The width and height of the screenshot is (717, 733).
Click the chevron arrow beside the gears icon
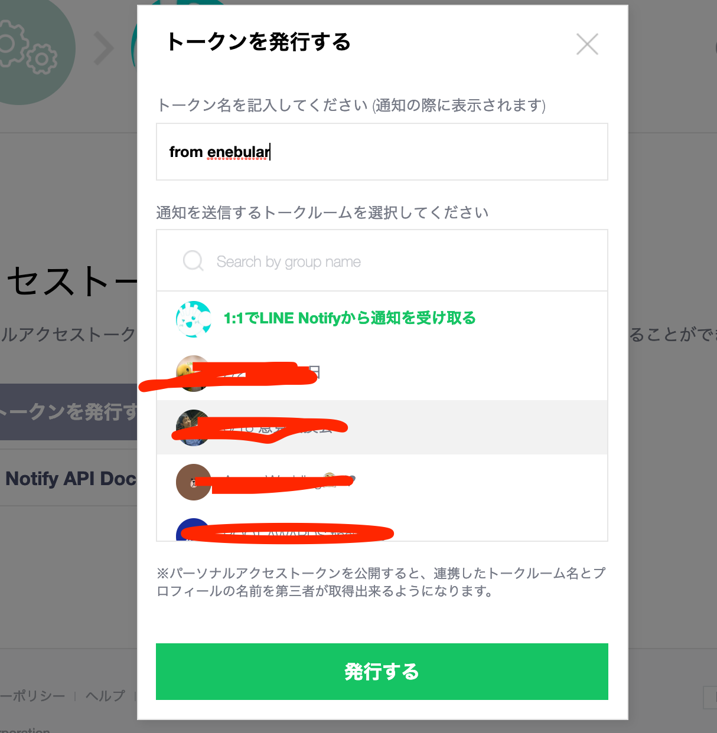pyautogui.click(x=104, y=48)
